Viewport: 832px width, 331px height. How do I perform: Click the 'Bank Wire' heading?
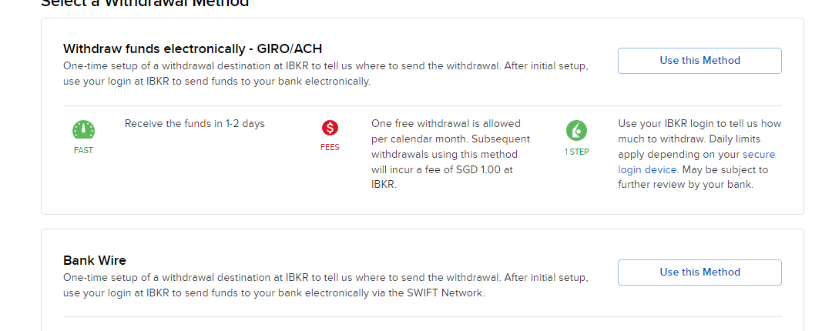tap(95, 260)
